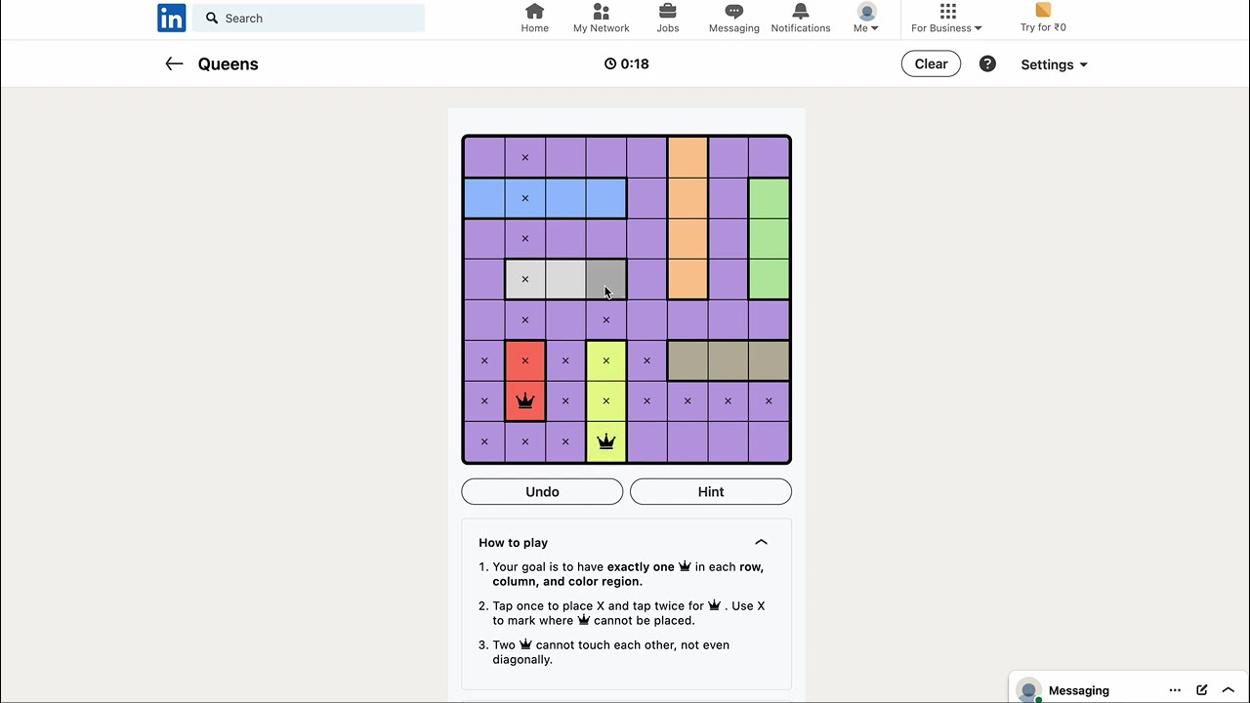Click the help question mark icon
1250x703 pixels.
pos(987,63)
